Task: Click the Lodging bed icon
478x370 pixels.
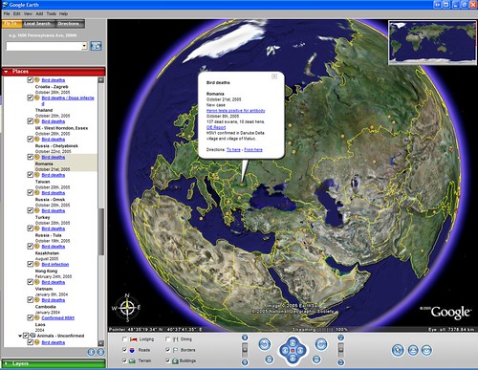Action: (133, 339)
